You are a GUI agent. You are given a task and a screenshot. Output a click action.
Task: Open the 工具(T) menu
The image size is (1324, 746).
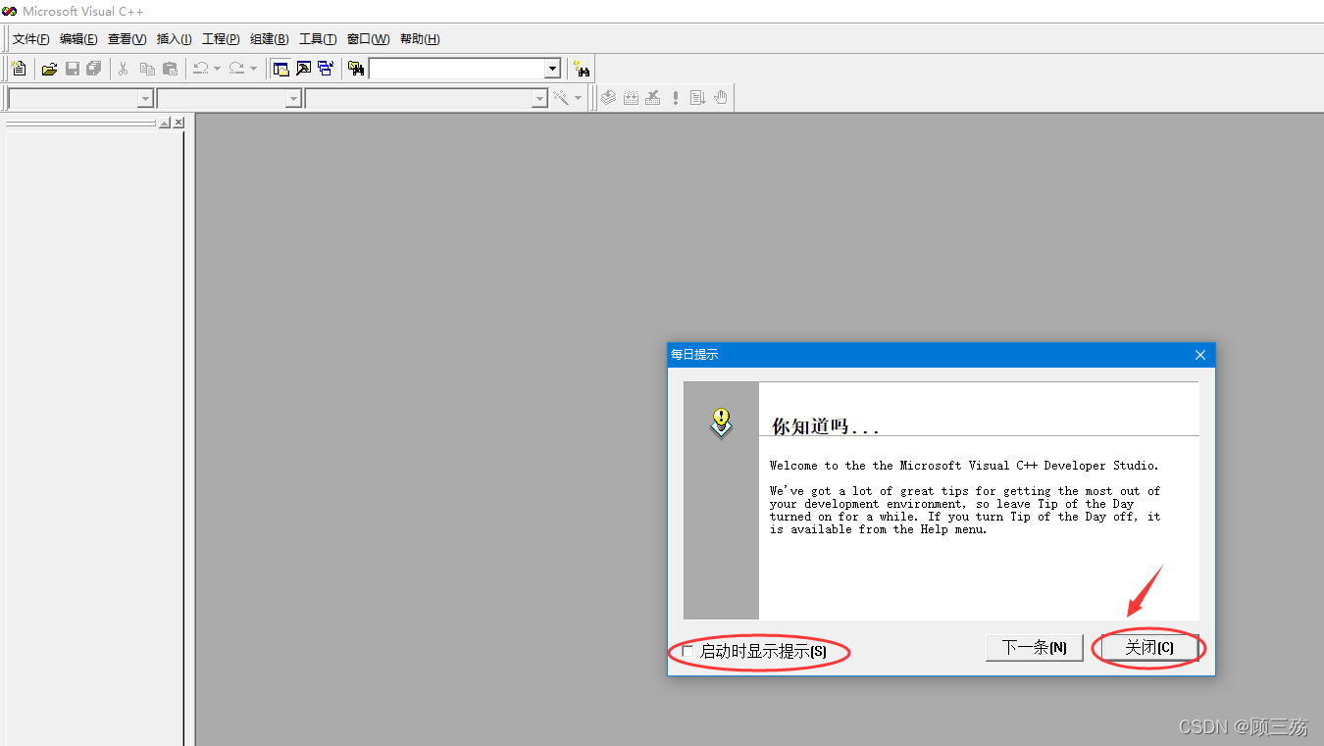318,39
